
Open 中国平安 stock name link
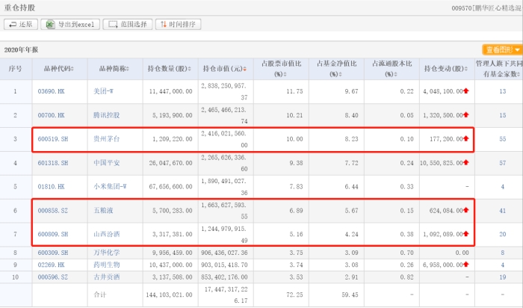click(x=106, y=163)
